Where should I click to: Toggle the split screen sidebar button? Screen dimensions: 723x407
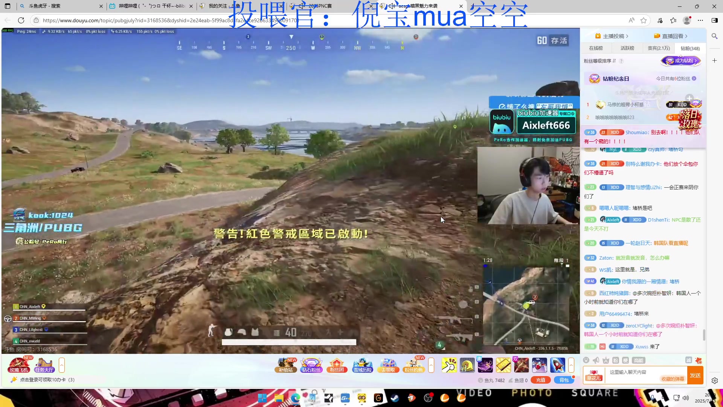tap(714, 20)
